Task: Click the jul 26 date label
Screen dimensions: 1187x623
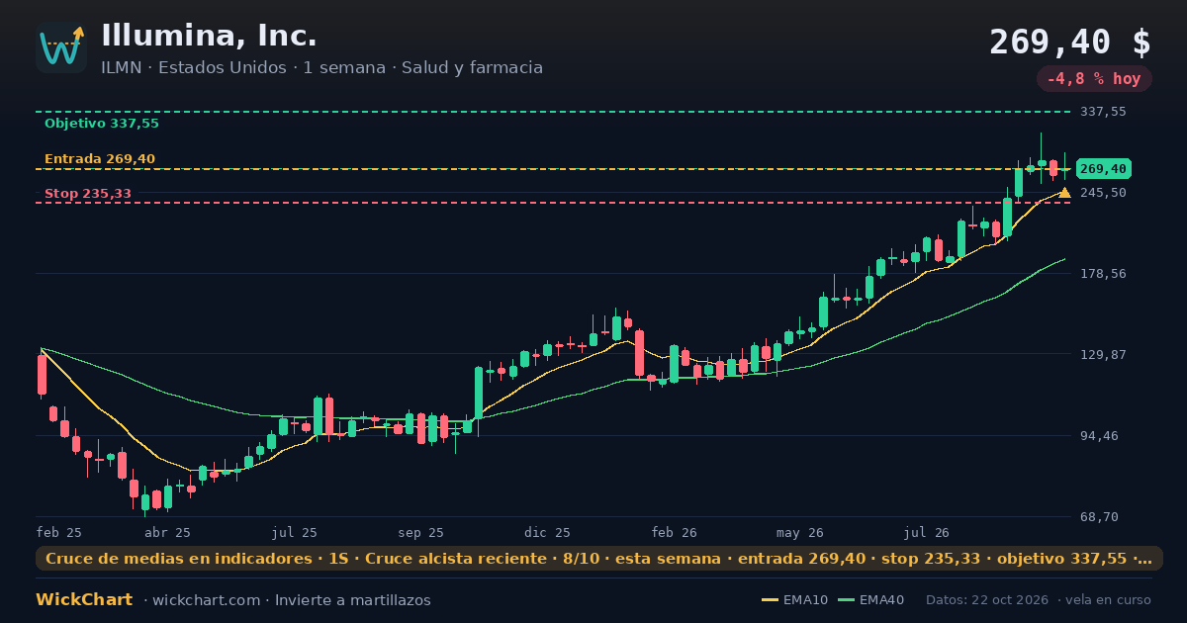Action: pyautogui.click(x=928, y=532)
